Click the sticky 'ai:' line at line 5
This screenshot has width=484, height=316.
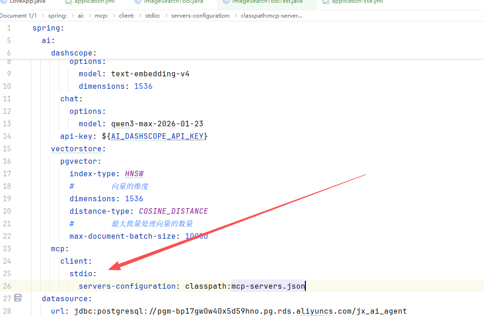48,40
